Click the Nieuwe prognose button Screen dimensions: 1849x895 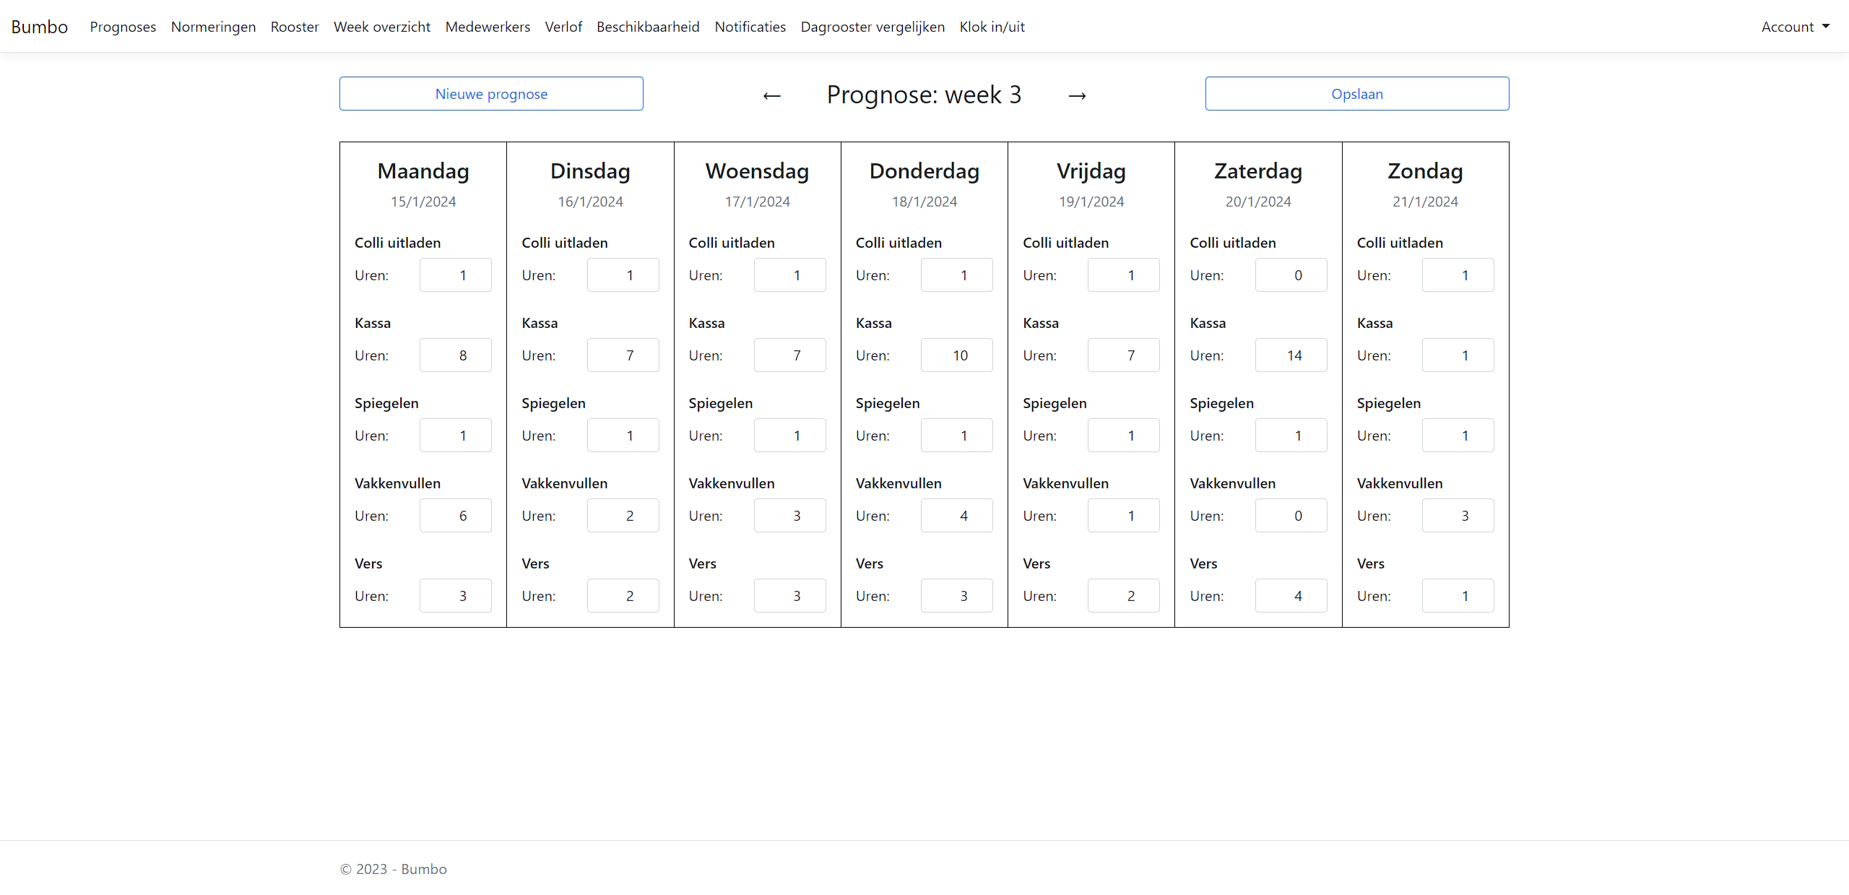point(491,93)
